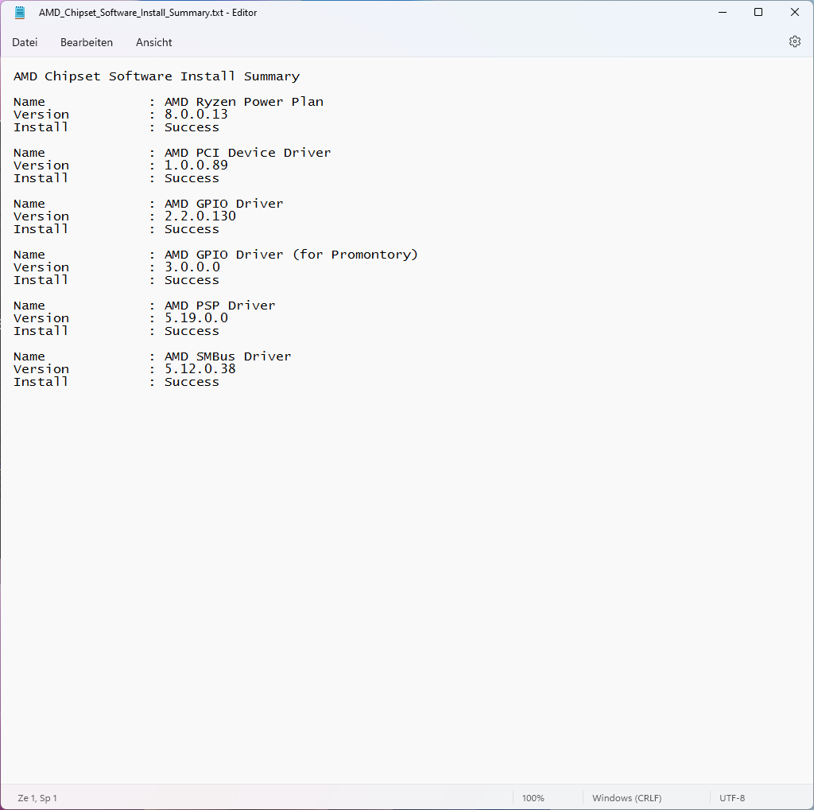
Task: Open Notepad settings gear icon
Action: [x=794, y=41]
